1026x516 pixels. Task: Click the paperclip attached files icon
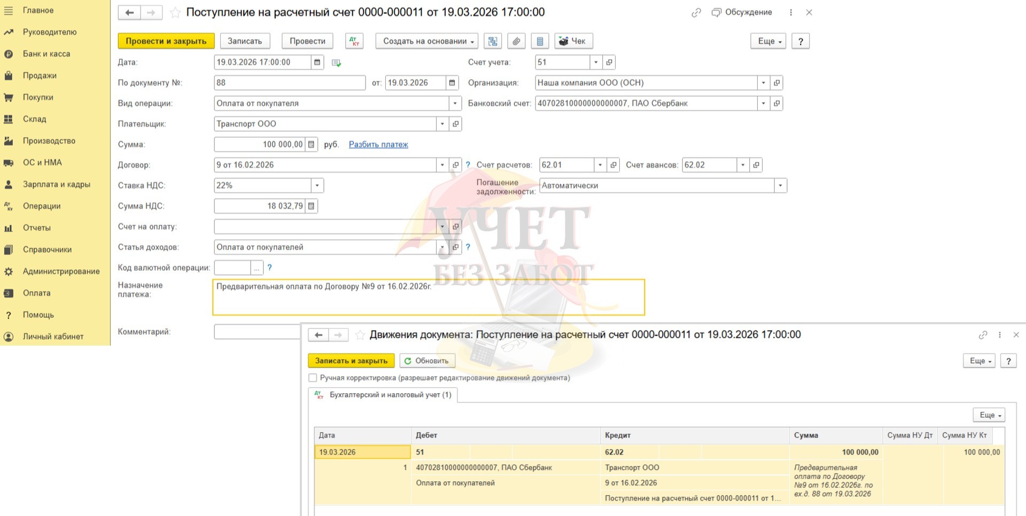click(516, 41)
